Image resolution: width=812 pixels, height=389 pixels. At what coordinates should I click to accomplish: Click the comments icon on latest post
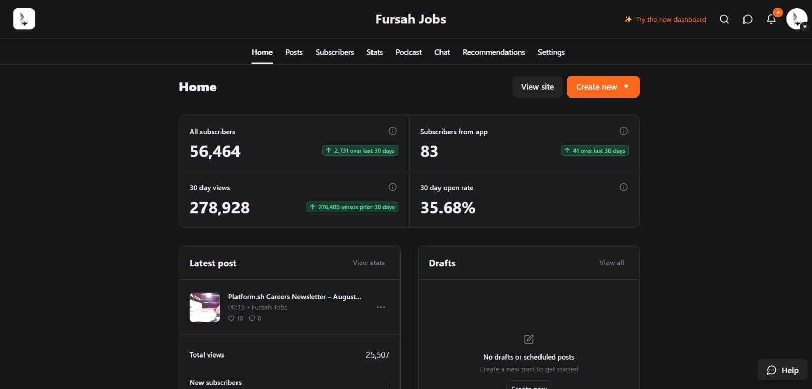(x=252, y=318)
